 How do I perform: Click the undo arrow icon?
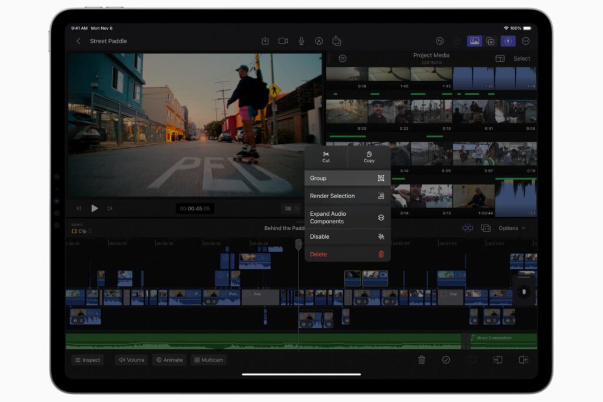[x=439, y=41]
